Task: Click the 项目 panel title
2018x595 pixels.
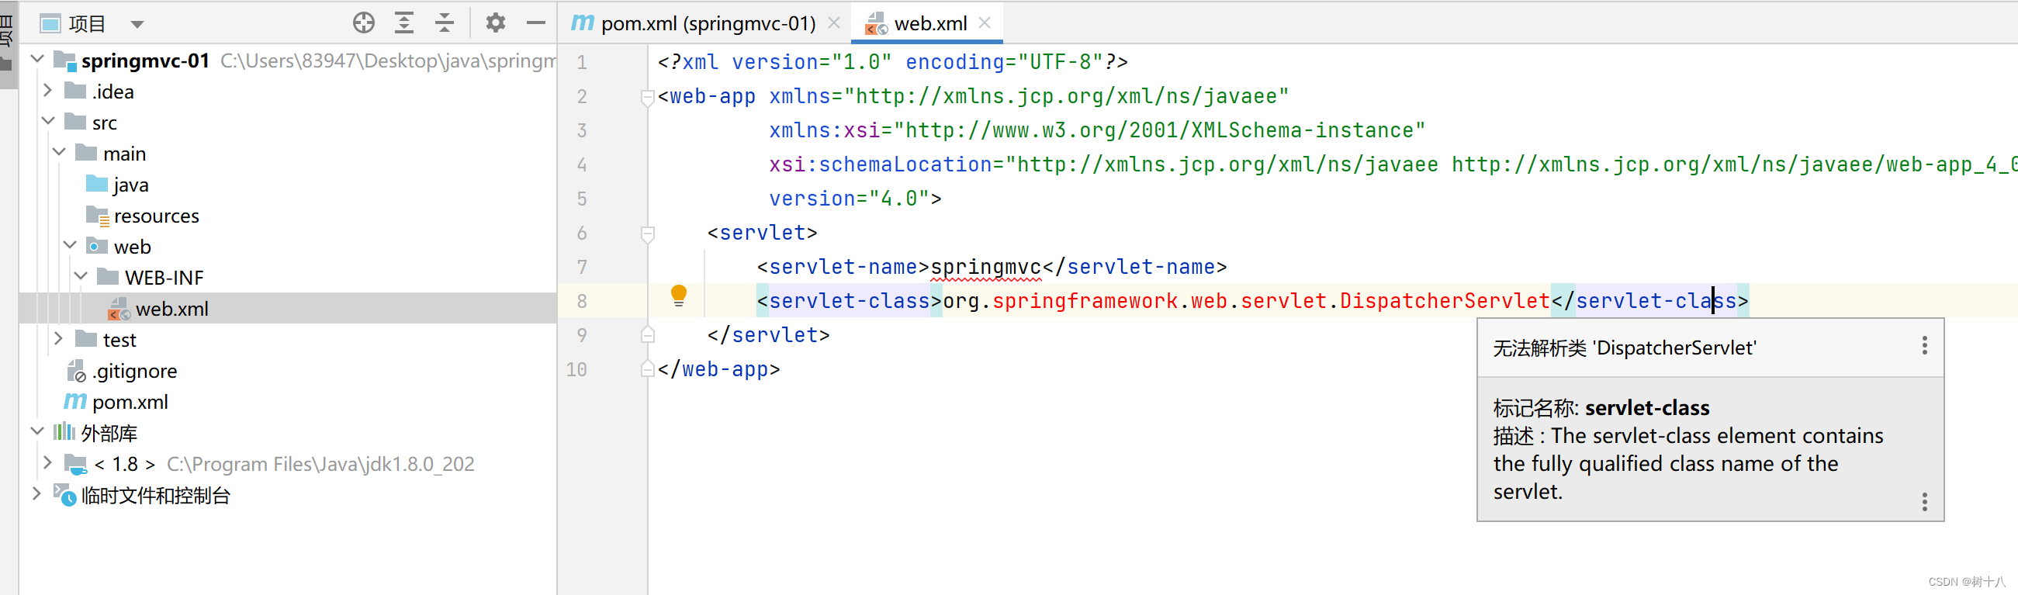Action: (x=87, y=24)
